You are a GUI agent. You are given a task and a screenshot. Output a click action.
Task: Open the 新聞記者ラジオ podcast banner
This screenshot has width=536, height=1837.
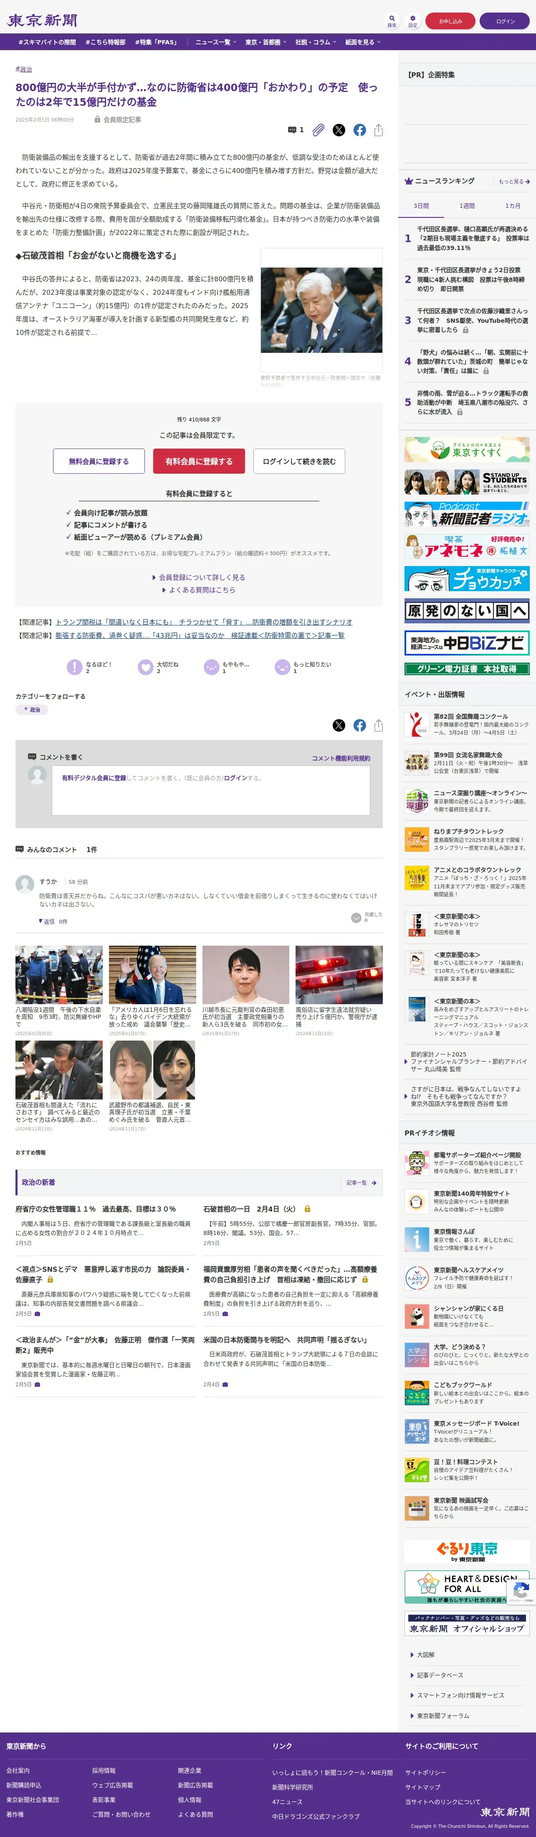[467, 514]
